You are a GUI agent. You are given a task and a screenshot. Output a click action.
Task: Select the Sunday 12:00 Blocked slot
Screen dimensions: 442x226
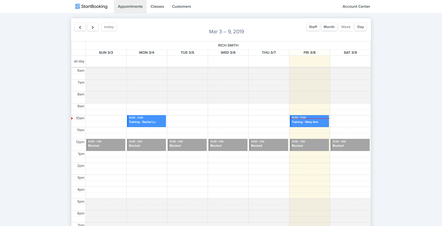coord(106,145)
